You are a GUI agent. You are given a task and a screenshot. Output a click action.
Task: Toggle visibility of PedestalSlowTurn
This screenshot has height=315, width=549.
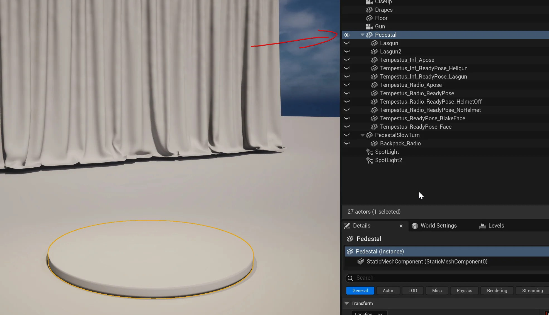point(346,135)
